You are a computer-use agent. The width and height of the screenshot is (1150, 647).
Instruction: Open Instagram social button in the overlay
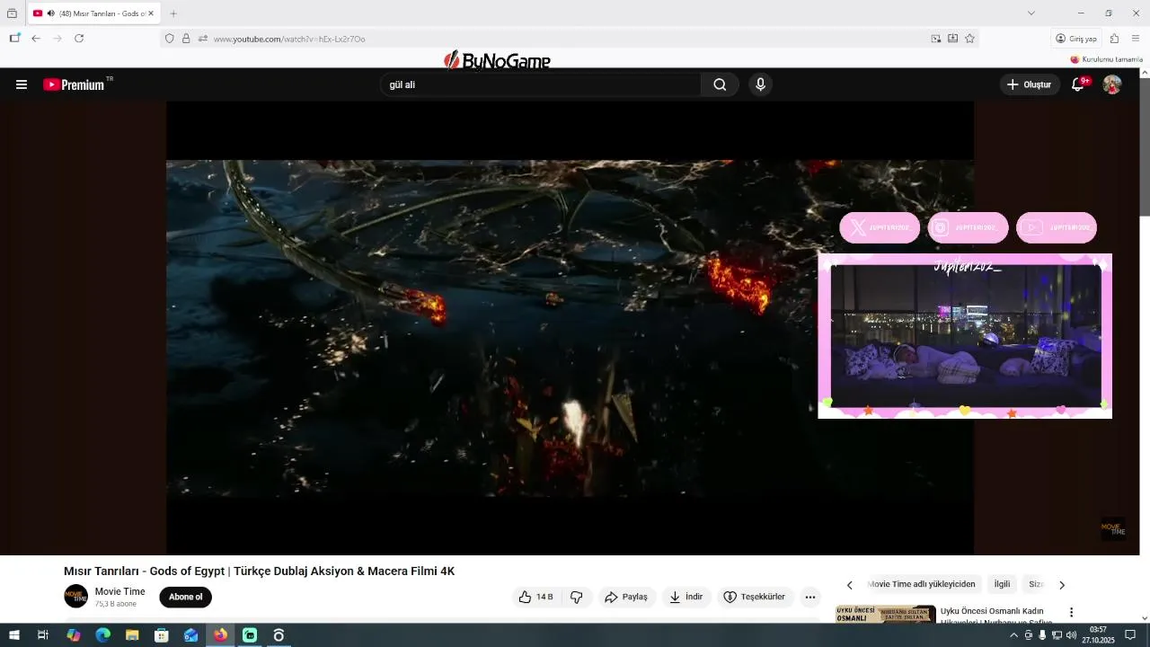point(968,227)
